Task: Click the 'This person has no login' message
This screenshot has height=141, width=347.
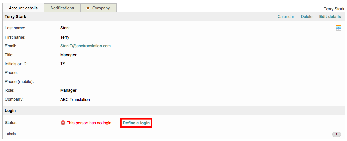Action: coord(89,123)
